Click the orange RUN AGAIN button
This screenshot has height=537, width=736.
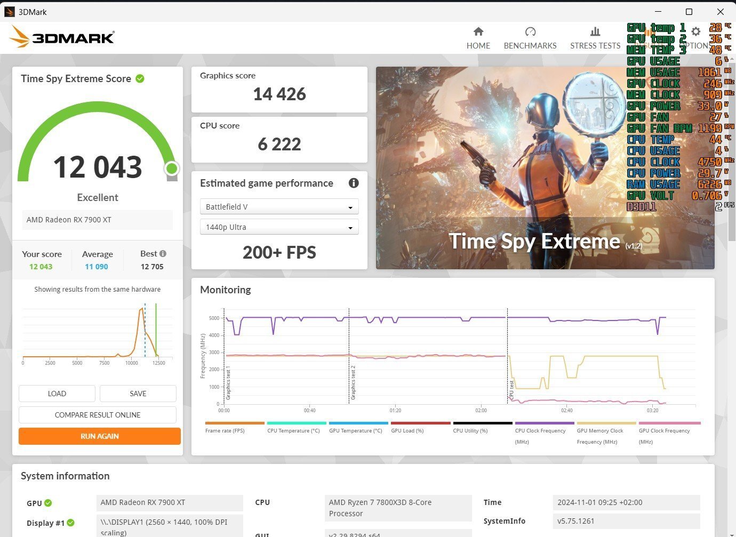tap(100, 436)
